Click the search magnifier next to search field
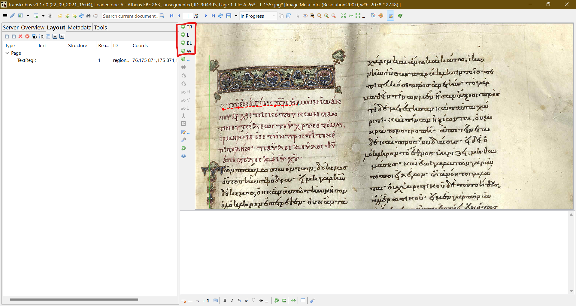The width and height of the screenshot is (576, 306). pos(162,16)
